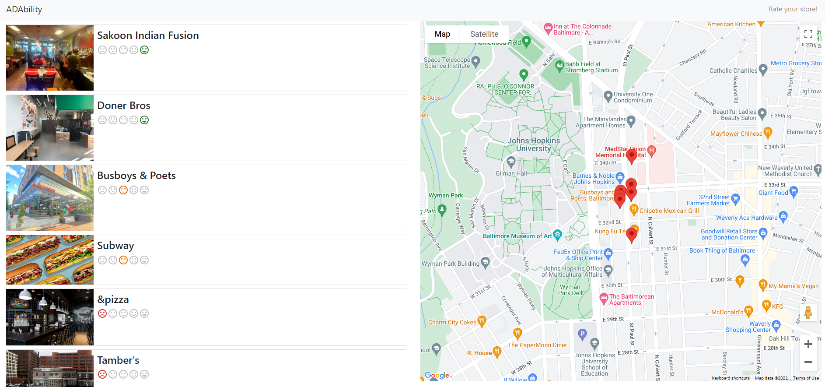Click the 'Rate your store!' link
The image size is (825, 387).
tap(793, 9)
